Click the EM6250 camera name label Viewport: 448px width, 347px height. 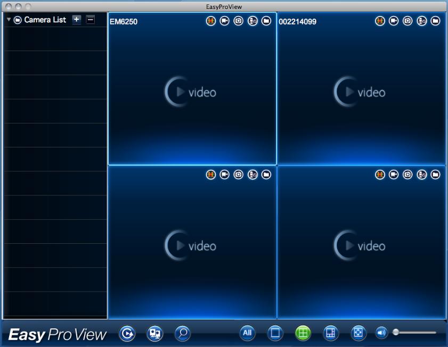pos(124,22)
